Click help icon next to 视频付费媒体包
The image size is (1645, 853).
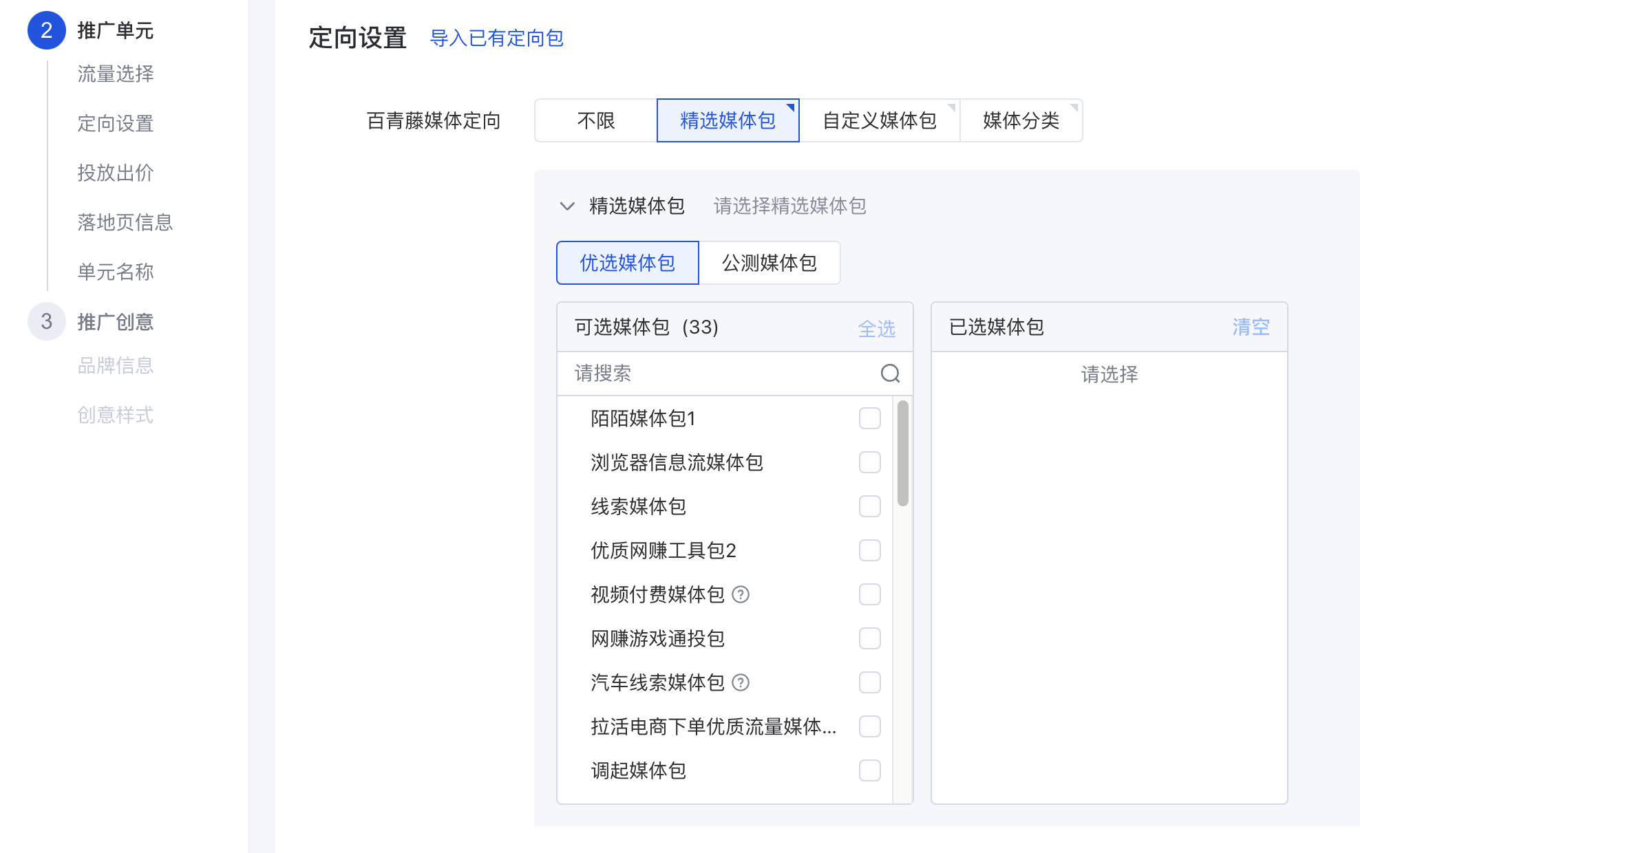pos(741,594)
